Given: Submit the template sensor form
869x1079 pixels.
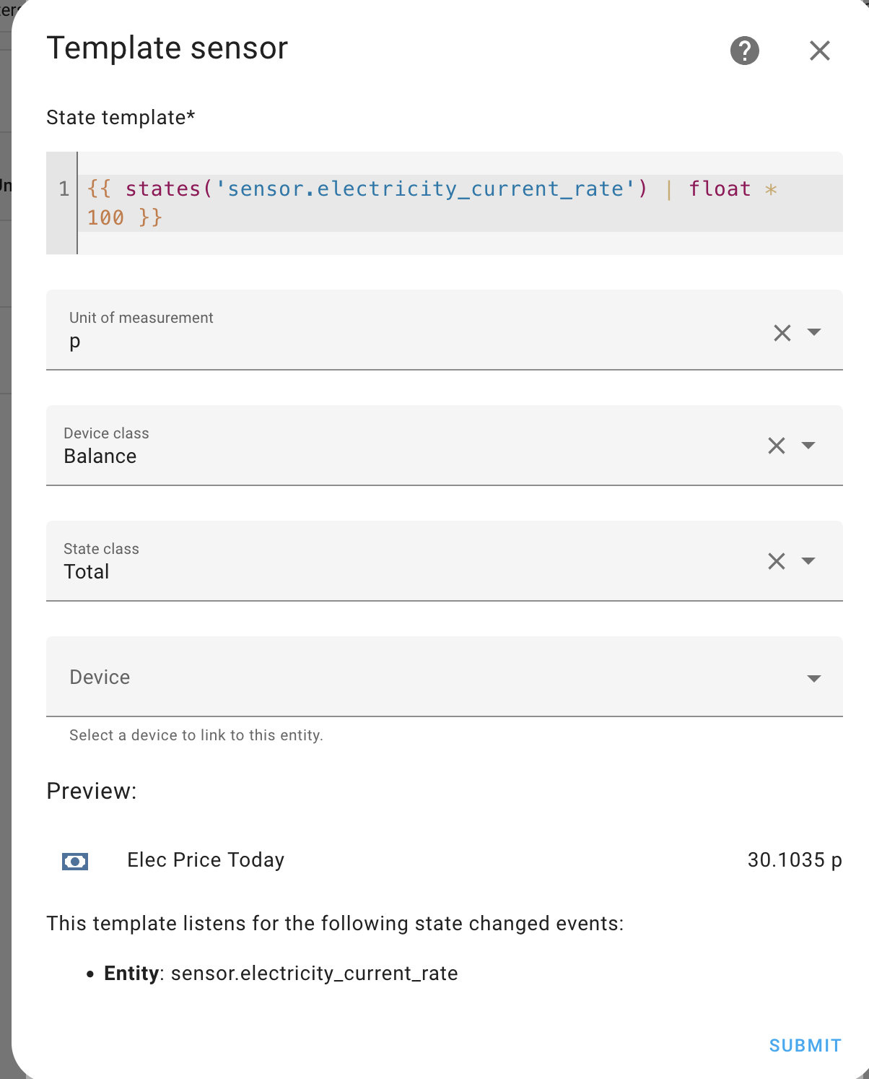Looking at the screenshot, I should point(805,1045).
